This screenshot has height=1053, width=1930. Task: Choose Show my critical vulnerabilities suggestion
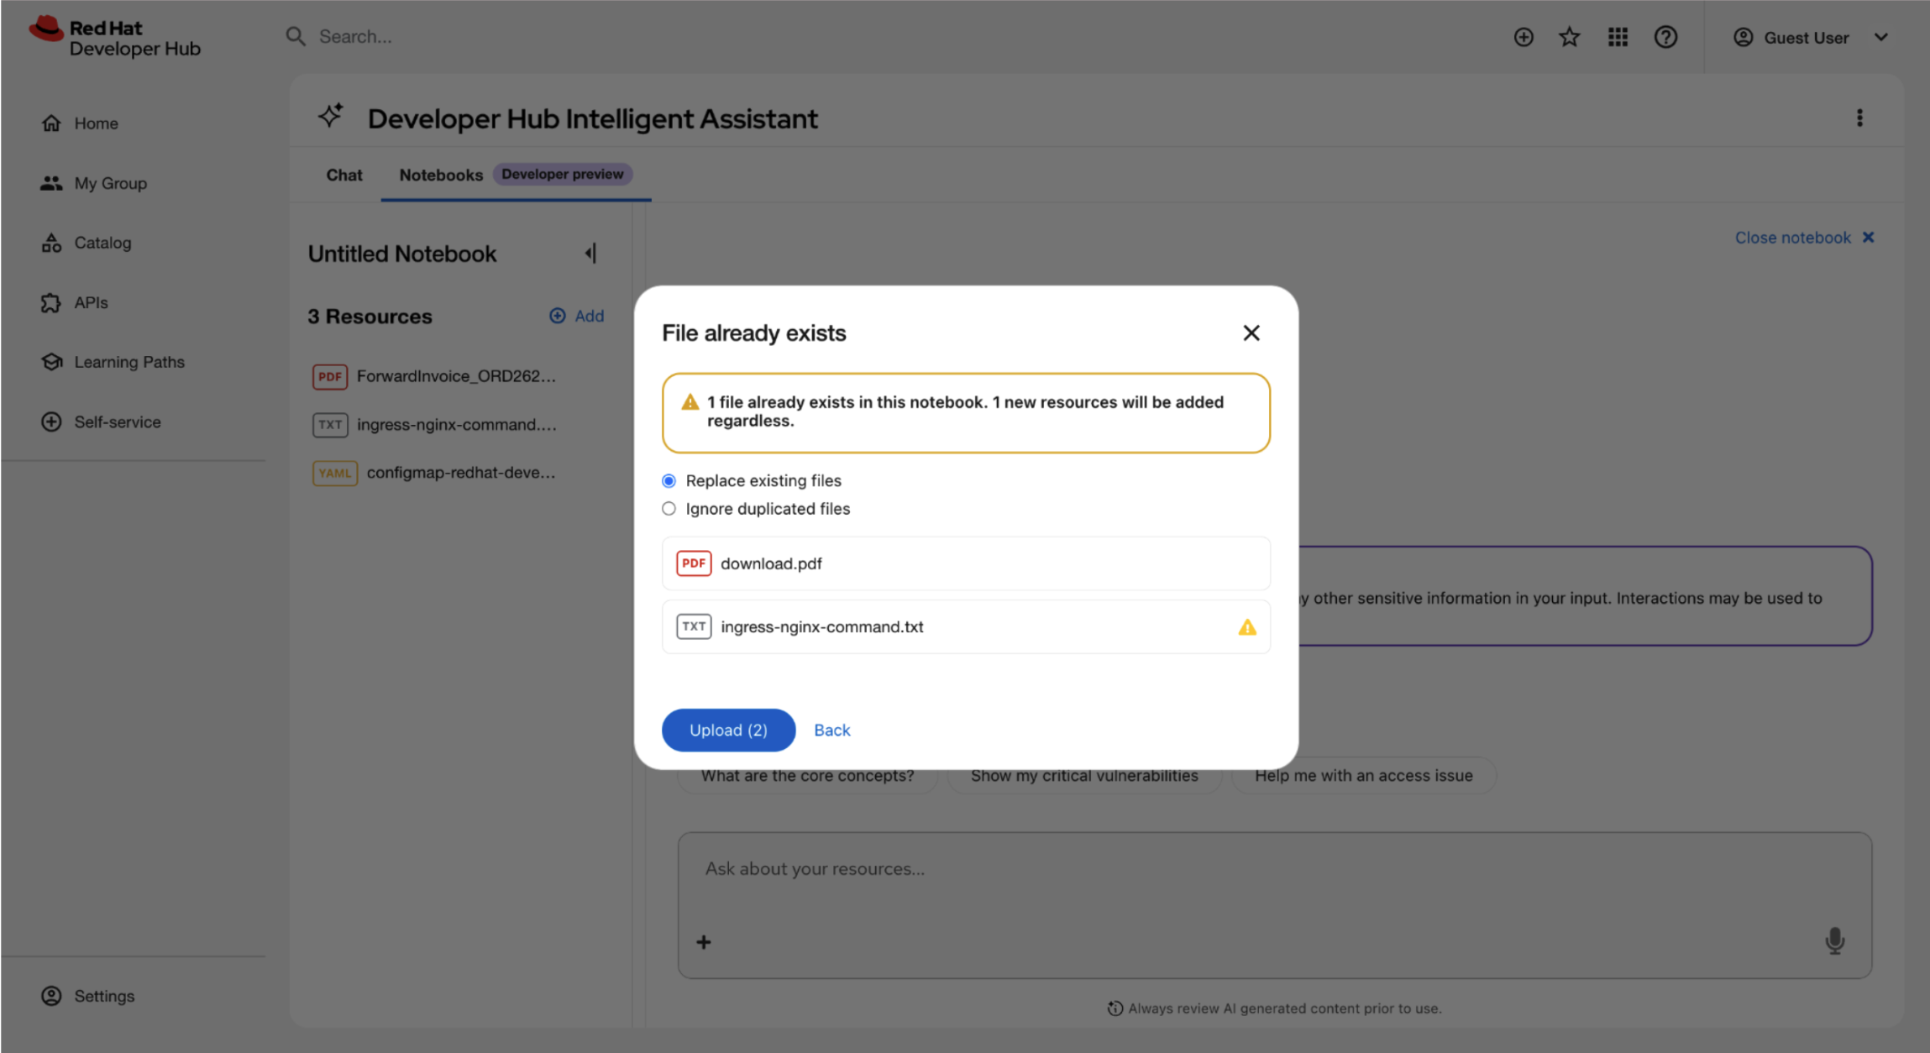tap(1084, 776)
